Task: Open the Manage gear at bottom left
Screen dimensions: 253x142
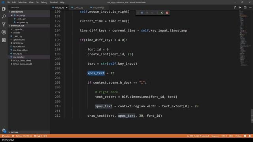Action: [4, 131]
